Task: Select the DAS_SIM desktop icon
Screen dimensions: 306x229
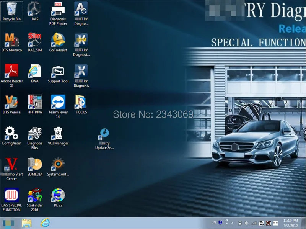Action: [35, 40]
